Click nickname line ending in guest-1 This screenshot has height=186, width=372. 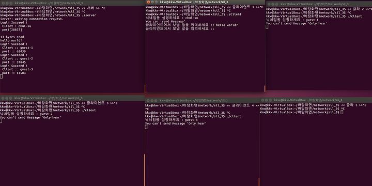tap(292, 20)
